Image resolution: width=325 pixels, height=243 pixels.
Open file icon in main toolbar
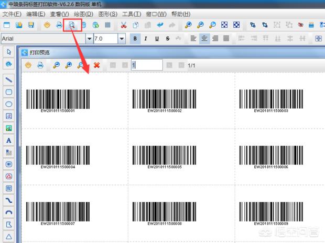pos(19,25)
